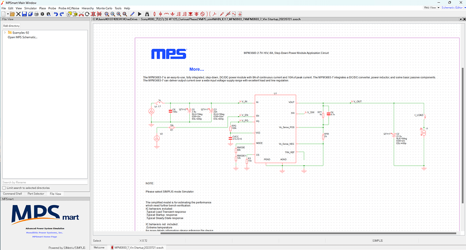Place a diode from the toolbar
This screenshot has height=250, width=466.
tap(191, 14)
